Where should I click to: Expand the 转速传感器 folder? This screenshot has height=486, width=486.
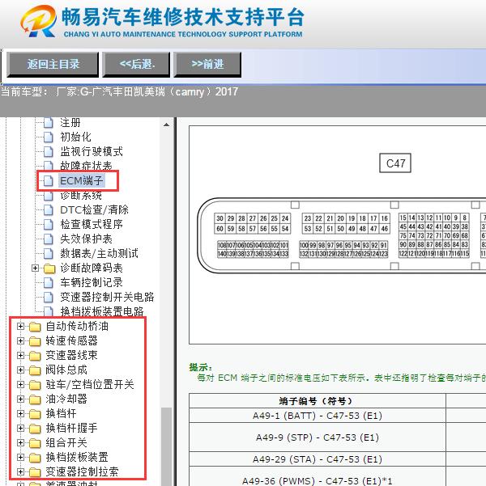(20, 340)
